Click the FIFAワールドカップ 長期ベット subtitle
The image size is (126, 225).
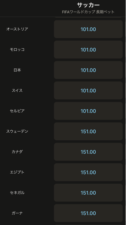pyautogui.click(x=88, y=12)
